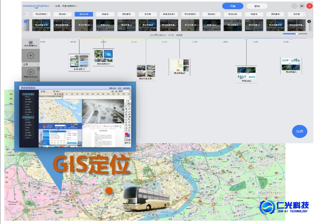Image resolution: width=323 pixels, height=224 pixels.
Task: Click the timeline marker near 09:00
Action: coord(79,39)
